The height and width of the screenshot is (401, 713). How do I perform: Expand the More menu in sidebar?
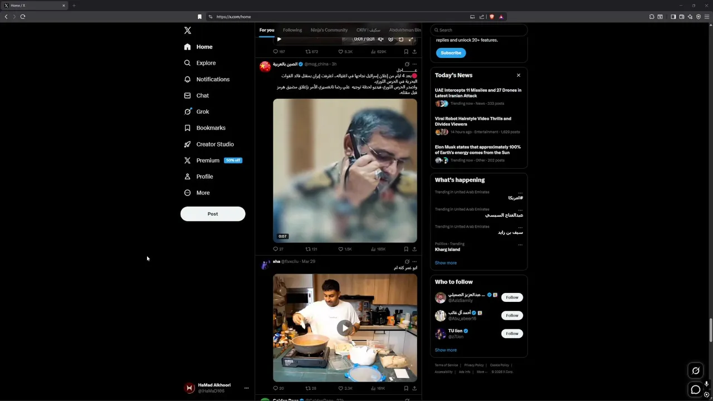[x=197, y=193]
